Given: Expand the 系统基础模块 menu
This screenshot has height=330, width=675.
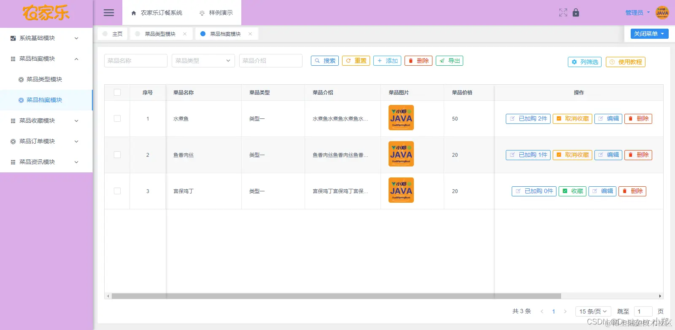Looking at the screenshot, I should [46, 38].
